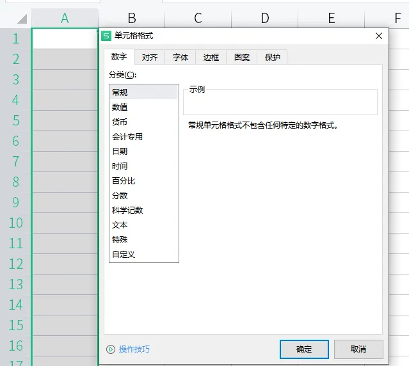Select 数值 category
409x366 pixels.
click(144, 107)
